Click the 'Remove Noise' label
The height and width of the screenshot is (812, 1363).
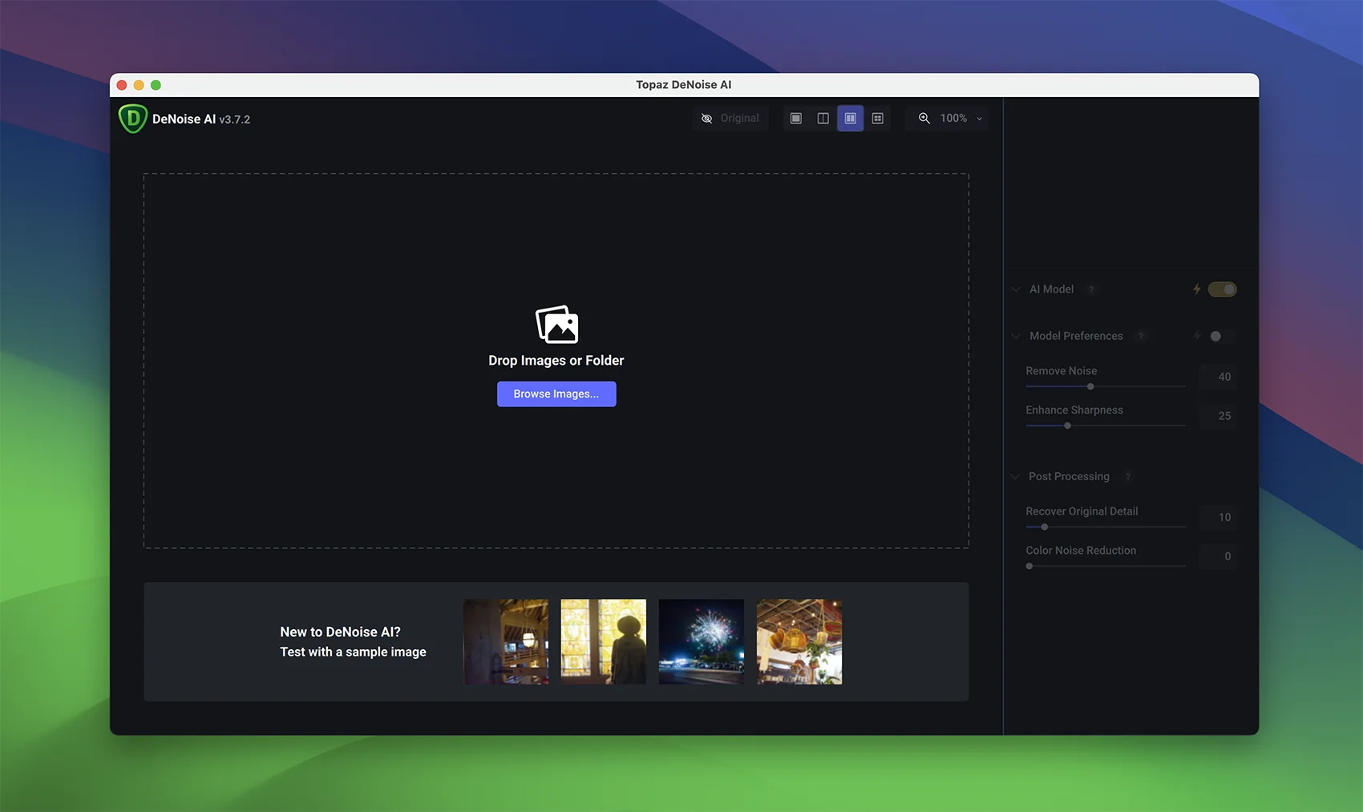[1061, 370]
